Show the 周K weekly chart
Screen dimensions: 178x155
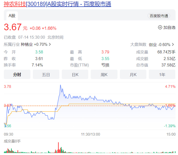coord(104,74)
